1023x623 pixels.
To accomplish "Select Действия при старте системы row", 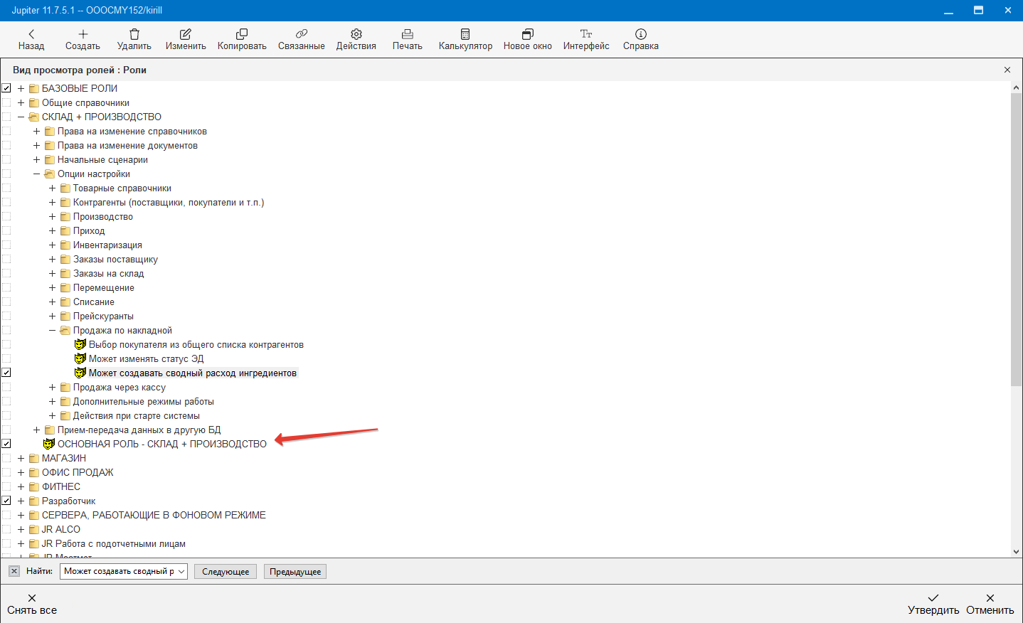I will tap(137, 415).
